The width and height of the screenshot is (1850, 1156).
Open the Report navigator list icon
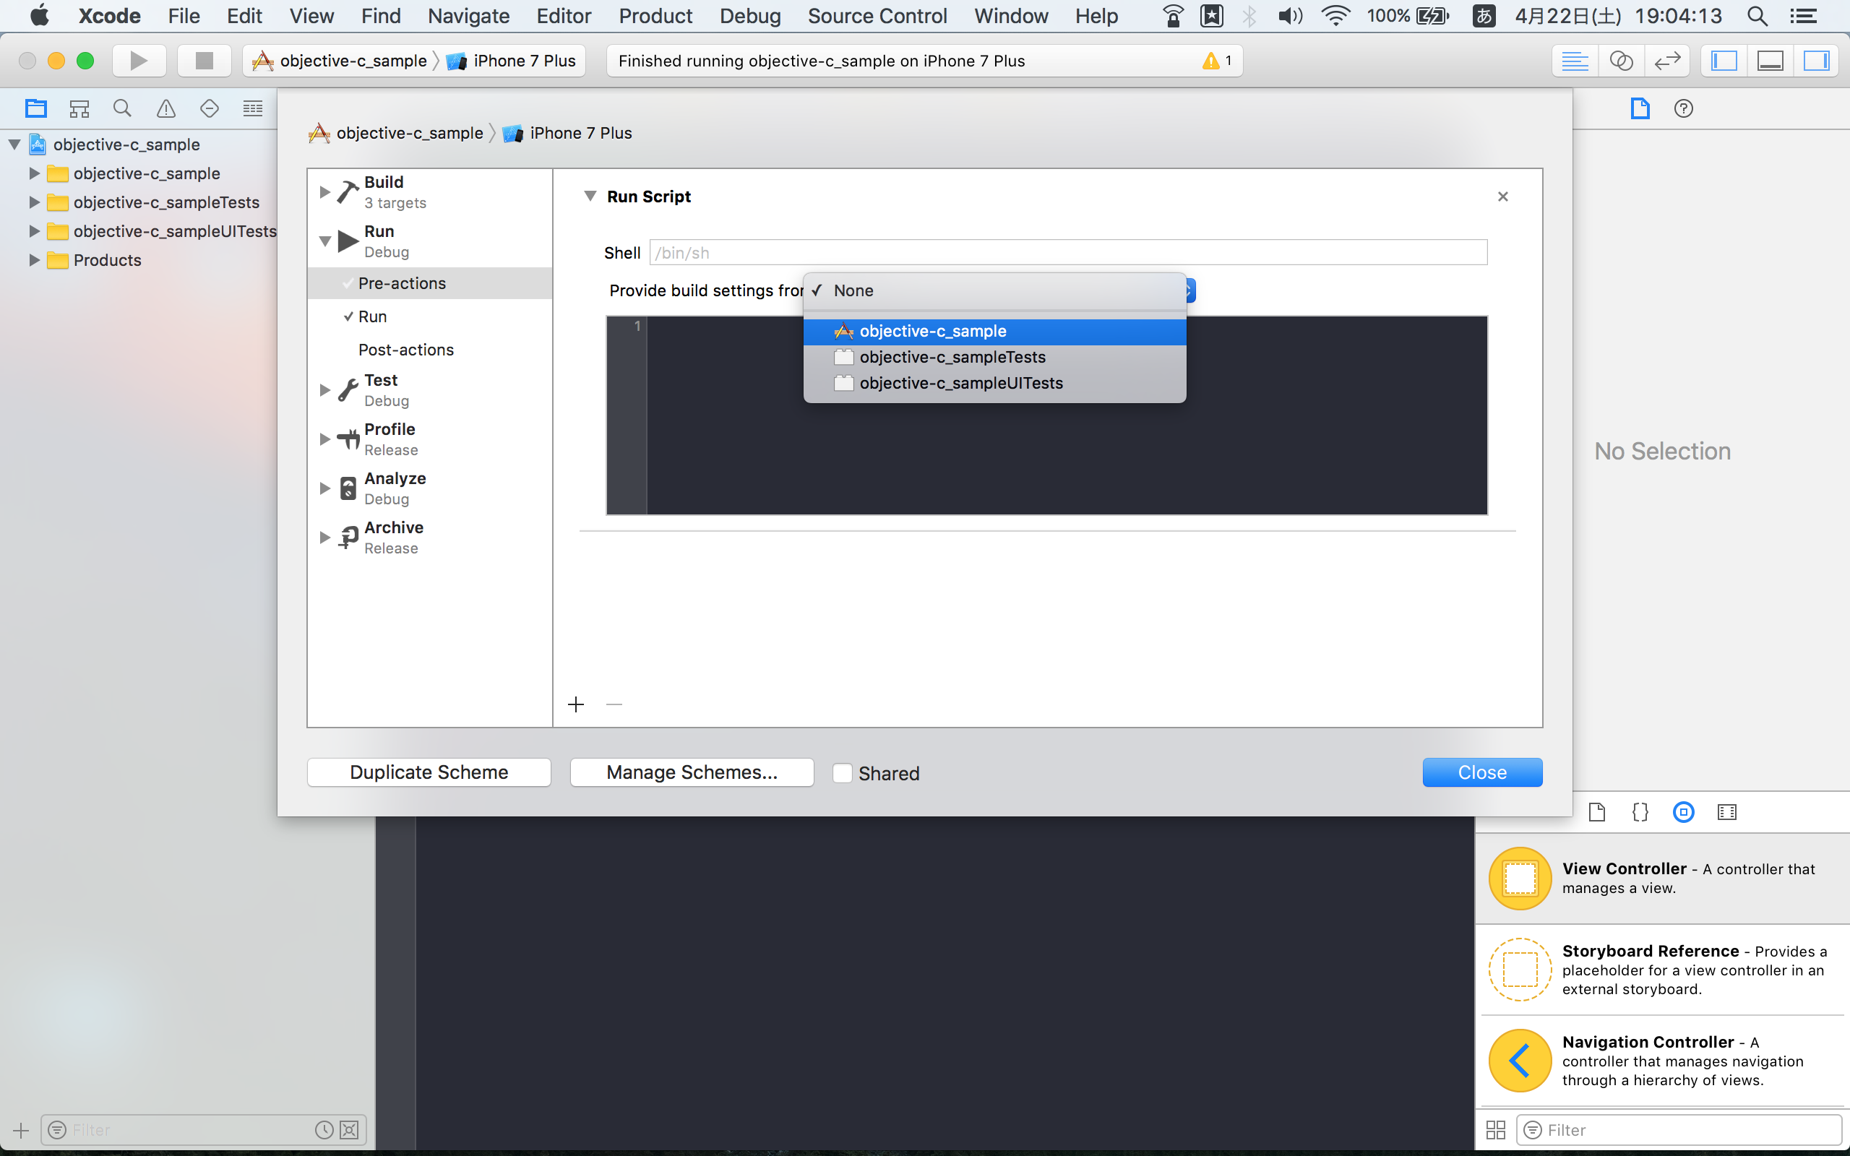(252, 108)
